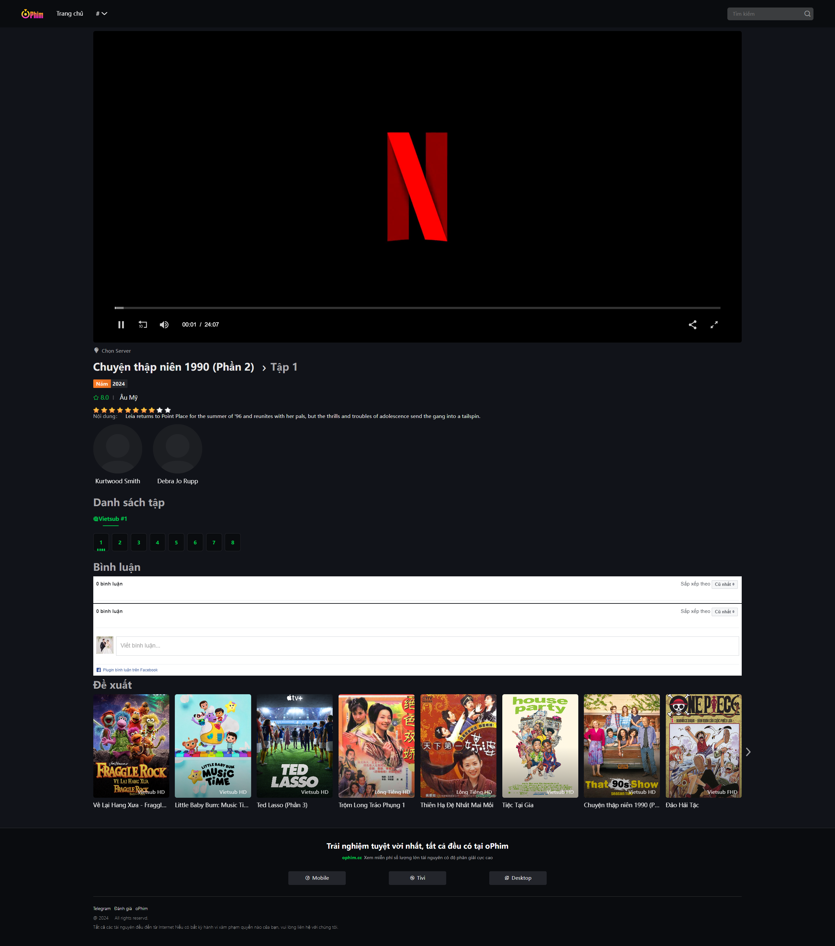Click the Chọn Server pin icon
The width and height of the screenshot is (835, 946).
point(96,350)
